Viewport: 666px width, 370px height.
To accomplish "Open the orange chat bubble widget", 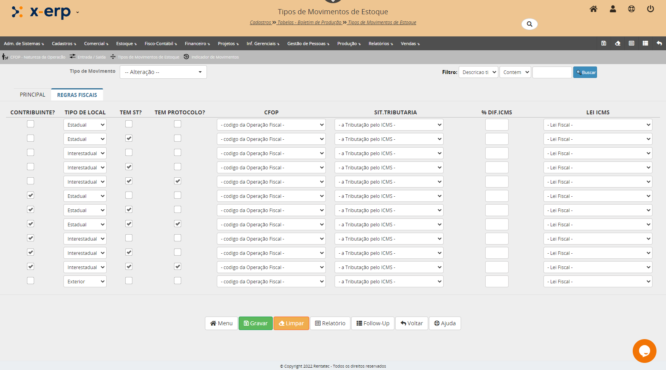I will tap(644, 351).
